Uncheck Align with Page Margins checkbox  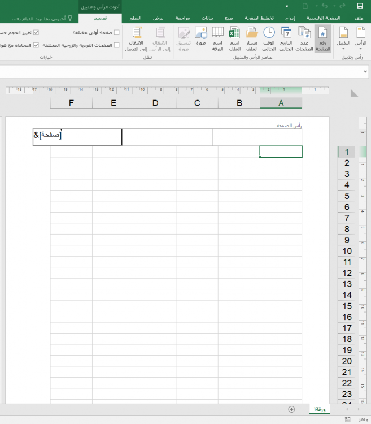36,45
